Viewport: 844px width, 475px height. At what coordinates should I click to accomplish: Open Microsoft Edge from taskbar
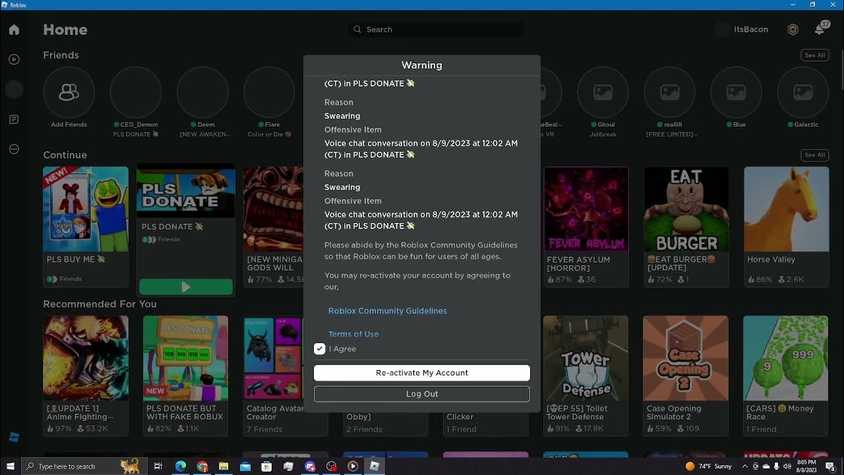pos(181,466)
